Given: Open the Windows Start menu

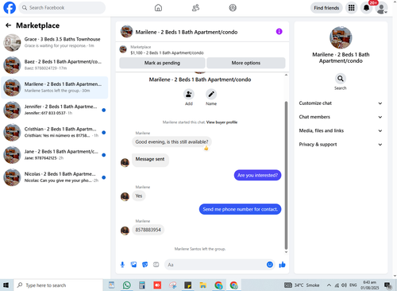Looking at the screenshot, I should pyautogui.click(x=6, y=285).
